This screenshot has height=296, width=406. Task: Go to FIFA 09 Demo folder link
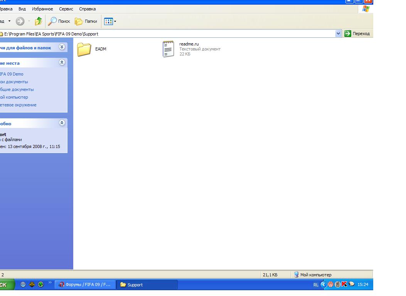pos(12,74)
